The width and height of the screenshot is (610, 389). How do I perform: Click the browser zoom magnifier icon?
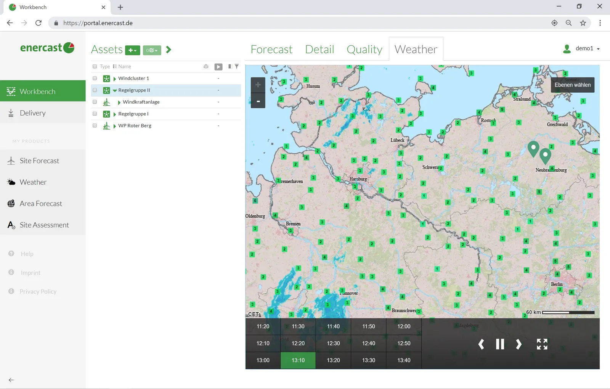tap(568, 23)
